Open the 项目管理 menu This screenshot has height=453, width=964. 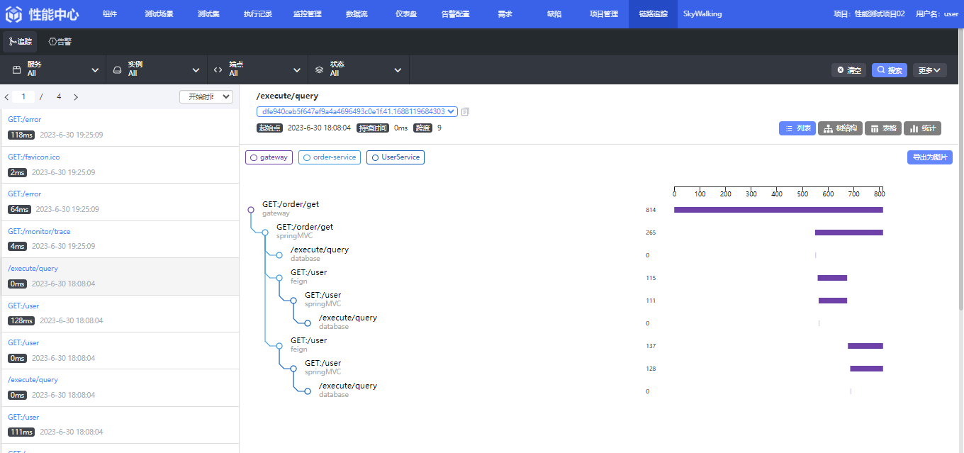point(604,14)
